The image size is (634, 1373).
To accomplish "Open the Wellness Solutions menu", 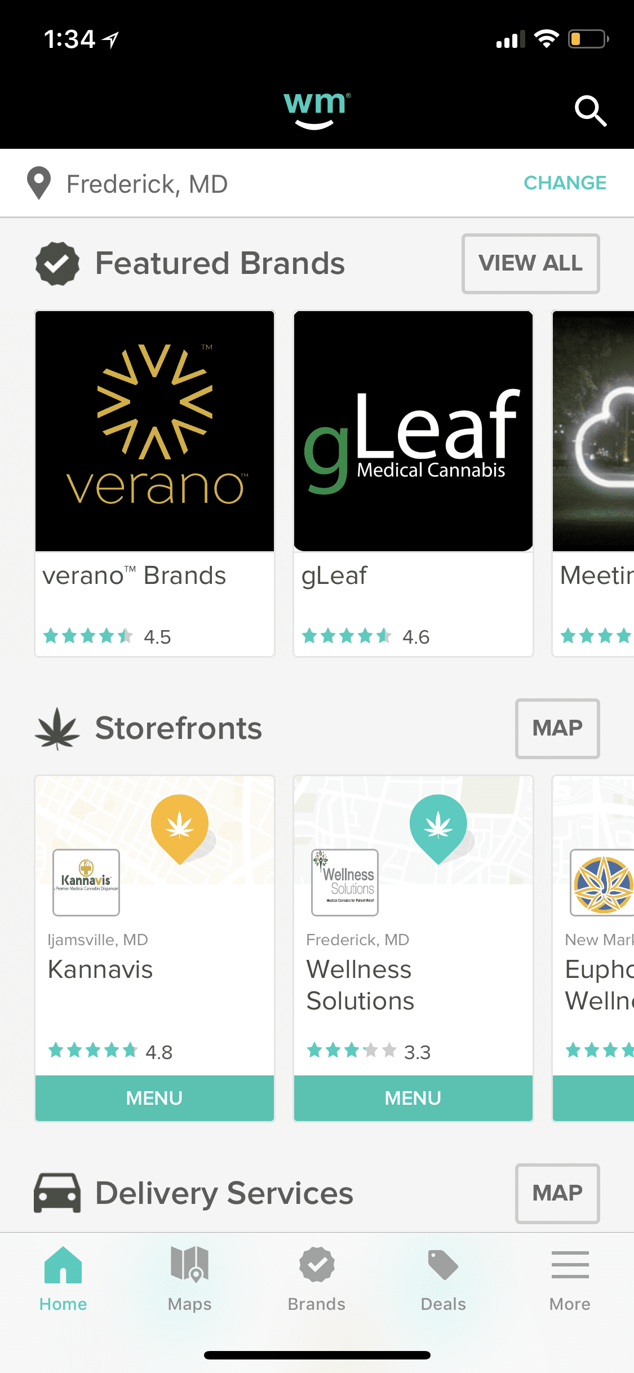I will pyautogui.click(x=413, y=1098).
